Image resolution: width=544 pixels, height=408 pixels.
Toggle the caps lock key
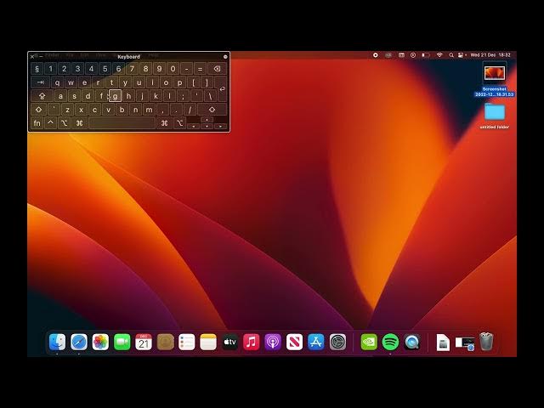[42, 96]
